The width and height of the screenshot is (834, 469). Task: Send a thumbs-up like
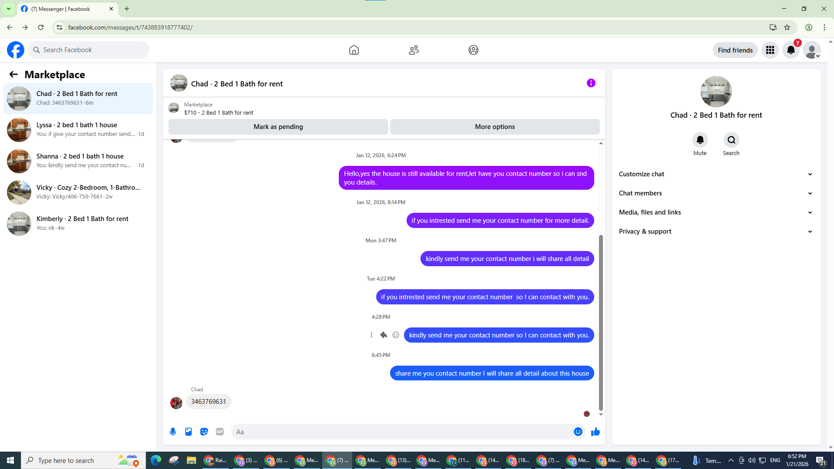595,432
